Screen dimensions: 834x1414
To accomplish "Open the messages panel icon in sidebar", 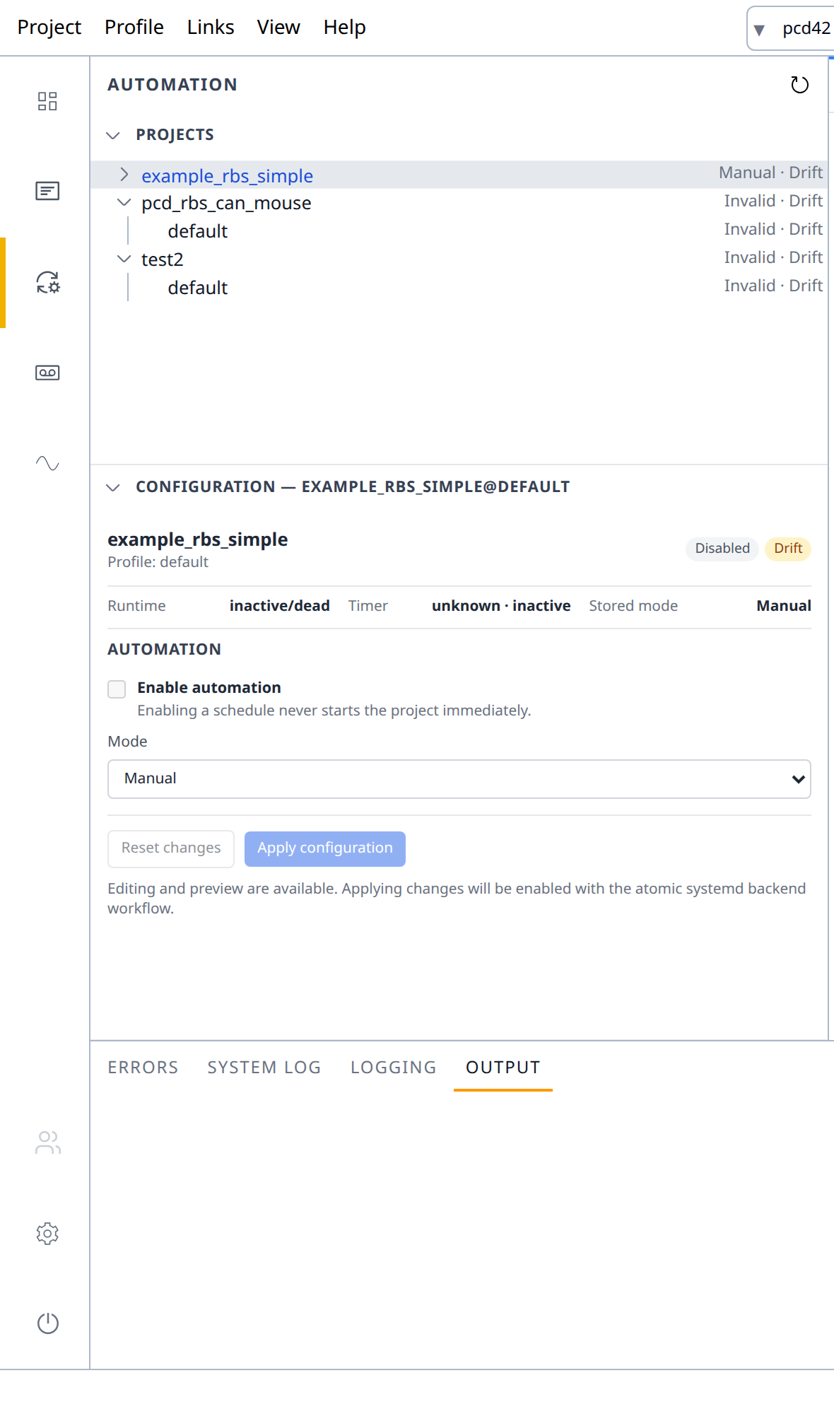I will coord(47,191).
